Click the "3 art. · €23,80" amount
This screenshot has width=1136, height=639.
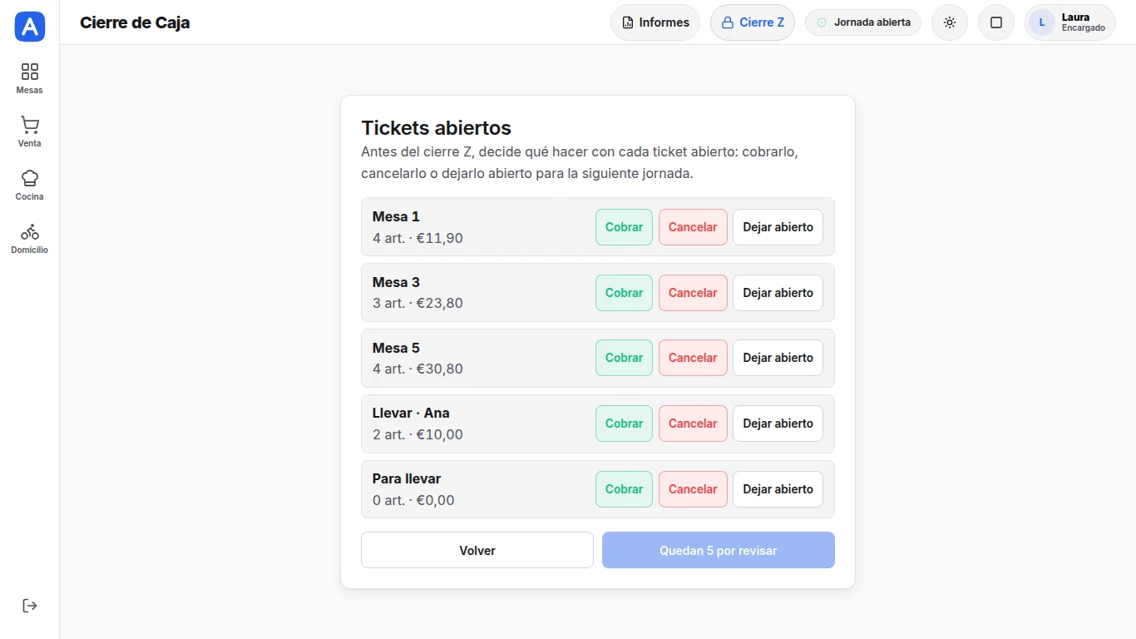[417, 303]
